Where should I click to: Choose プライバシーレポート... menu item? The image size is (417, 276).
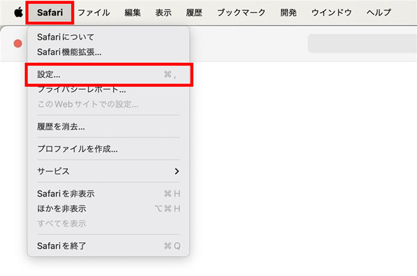(x=108, y=89)
